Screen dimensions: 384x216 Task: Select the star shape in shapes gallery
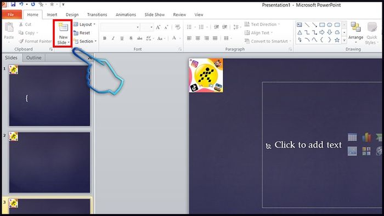pyautogui.click(x=337, y=40)
